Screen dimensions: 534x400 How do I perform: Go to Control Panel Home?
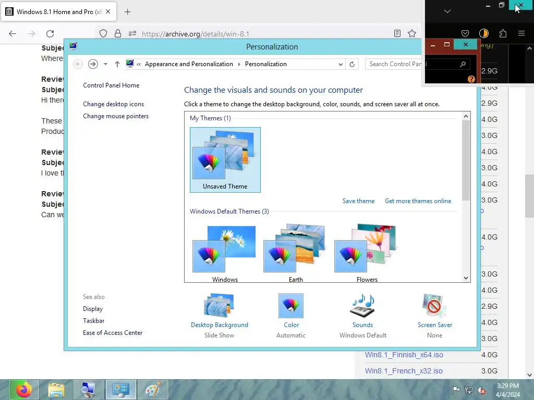[x=111, y=85]
